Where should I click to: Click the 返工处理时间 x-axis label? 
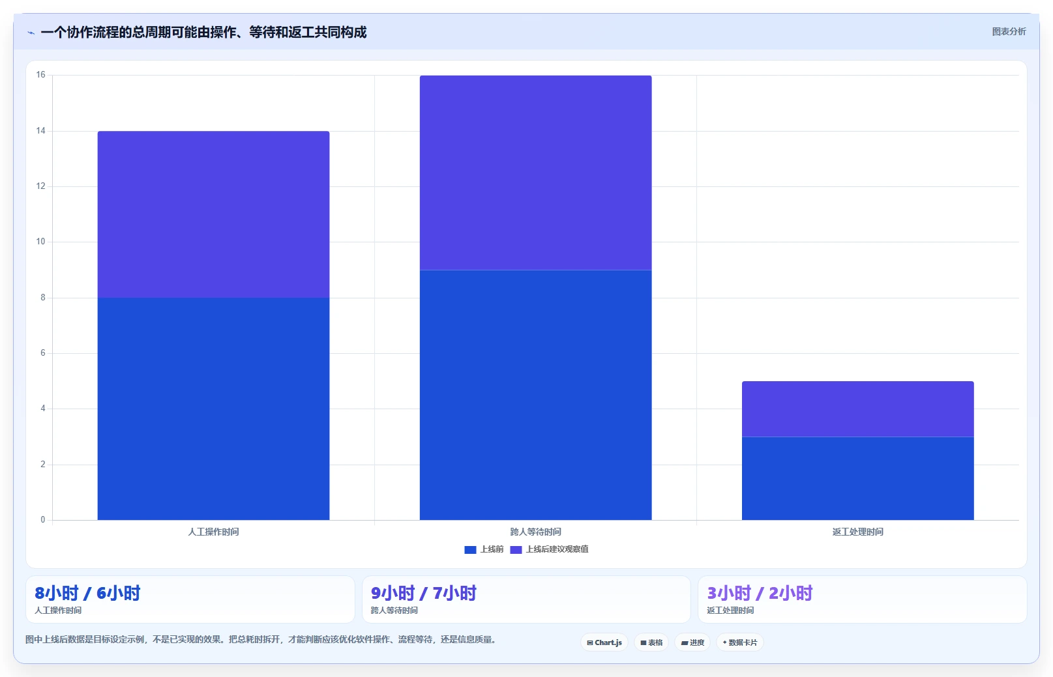pos(857,532)
